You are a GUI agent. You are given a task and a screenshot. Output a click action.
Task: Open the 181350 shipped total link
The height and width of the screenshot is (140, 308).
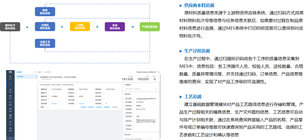[54, 103]
